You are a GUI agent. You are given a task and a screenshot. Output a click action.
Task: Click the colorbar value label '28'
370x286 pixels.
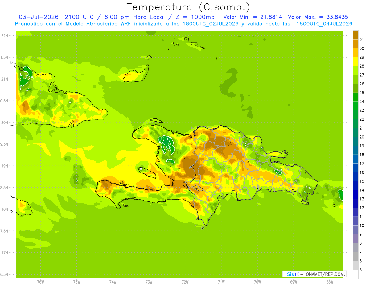[x=362, y=66]
